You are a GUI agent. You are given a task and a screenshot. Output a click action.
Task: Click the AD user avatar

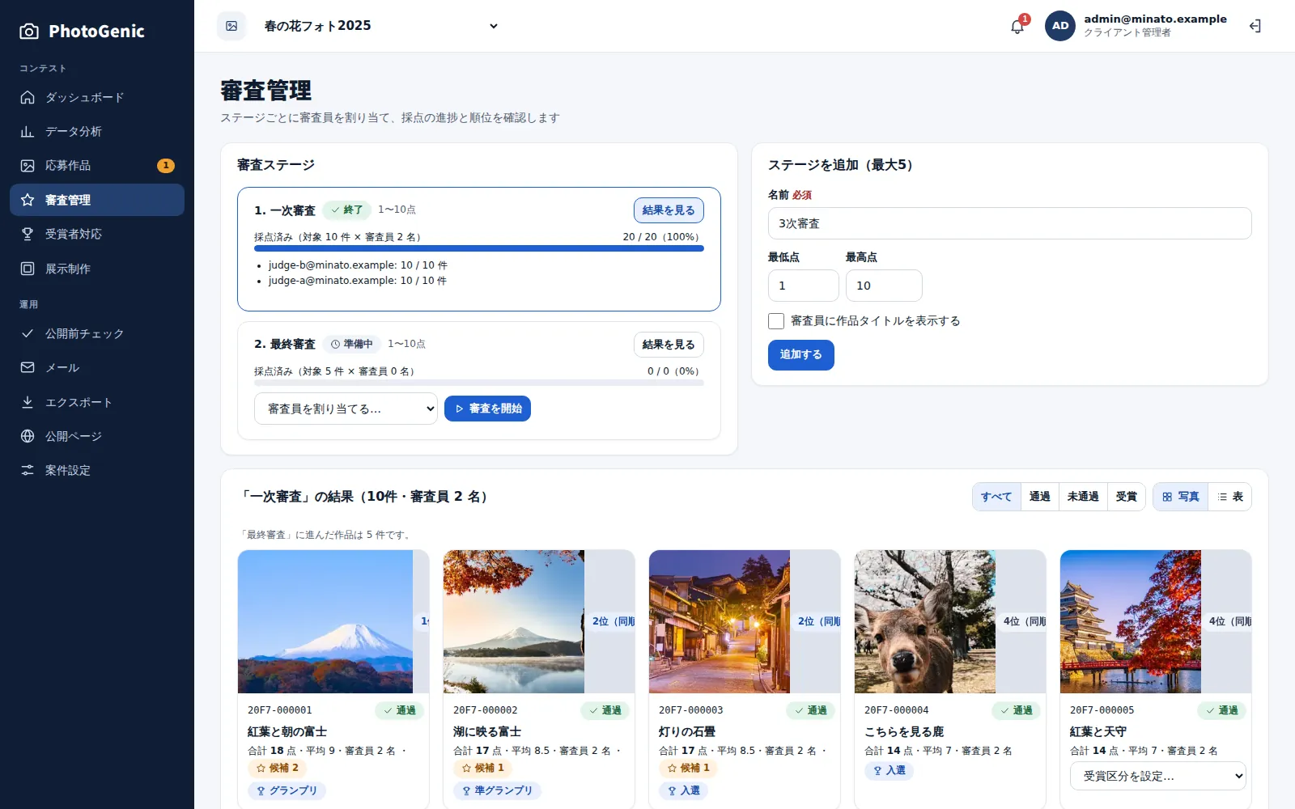point(1060,26)
